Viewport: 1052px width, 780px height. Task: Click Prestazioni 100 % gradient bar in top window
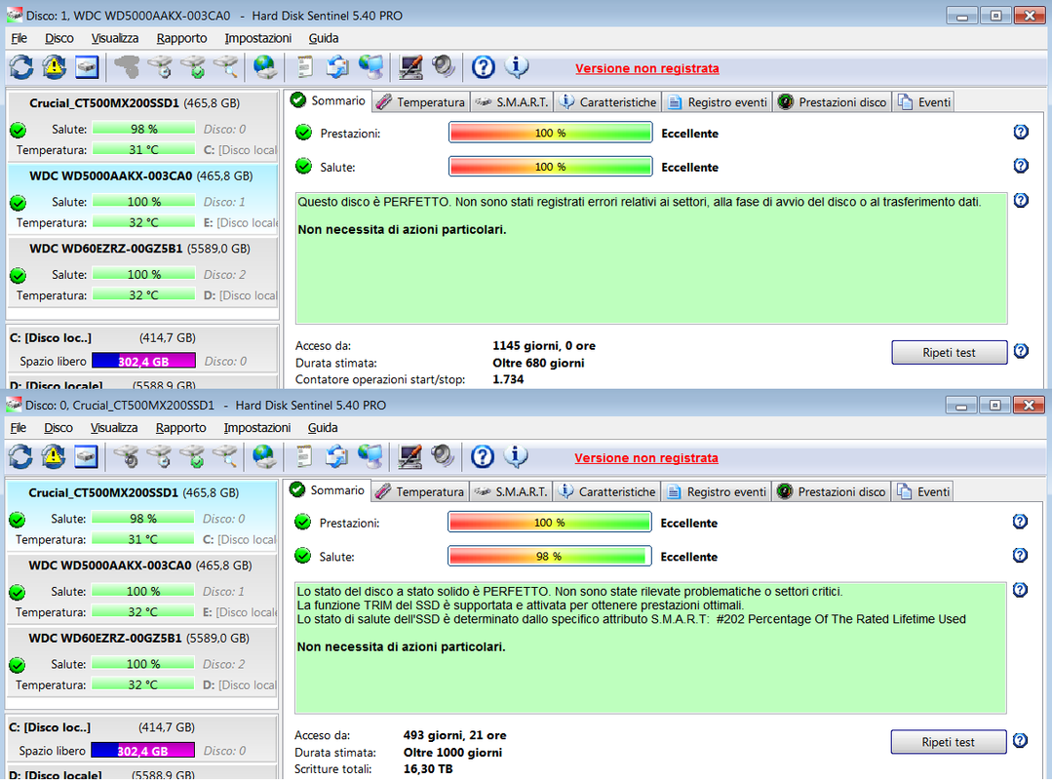(550, 133)
